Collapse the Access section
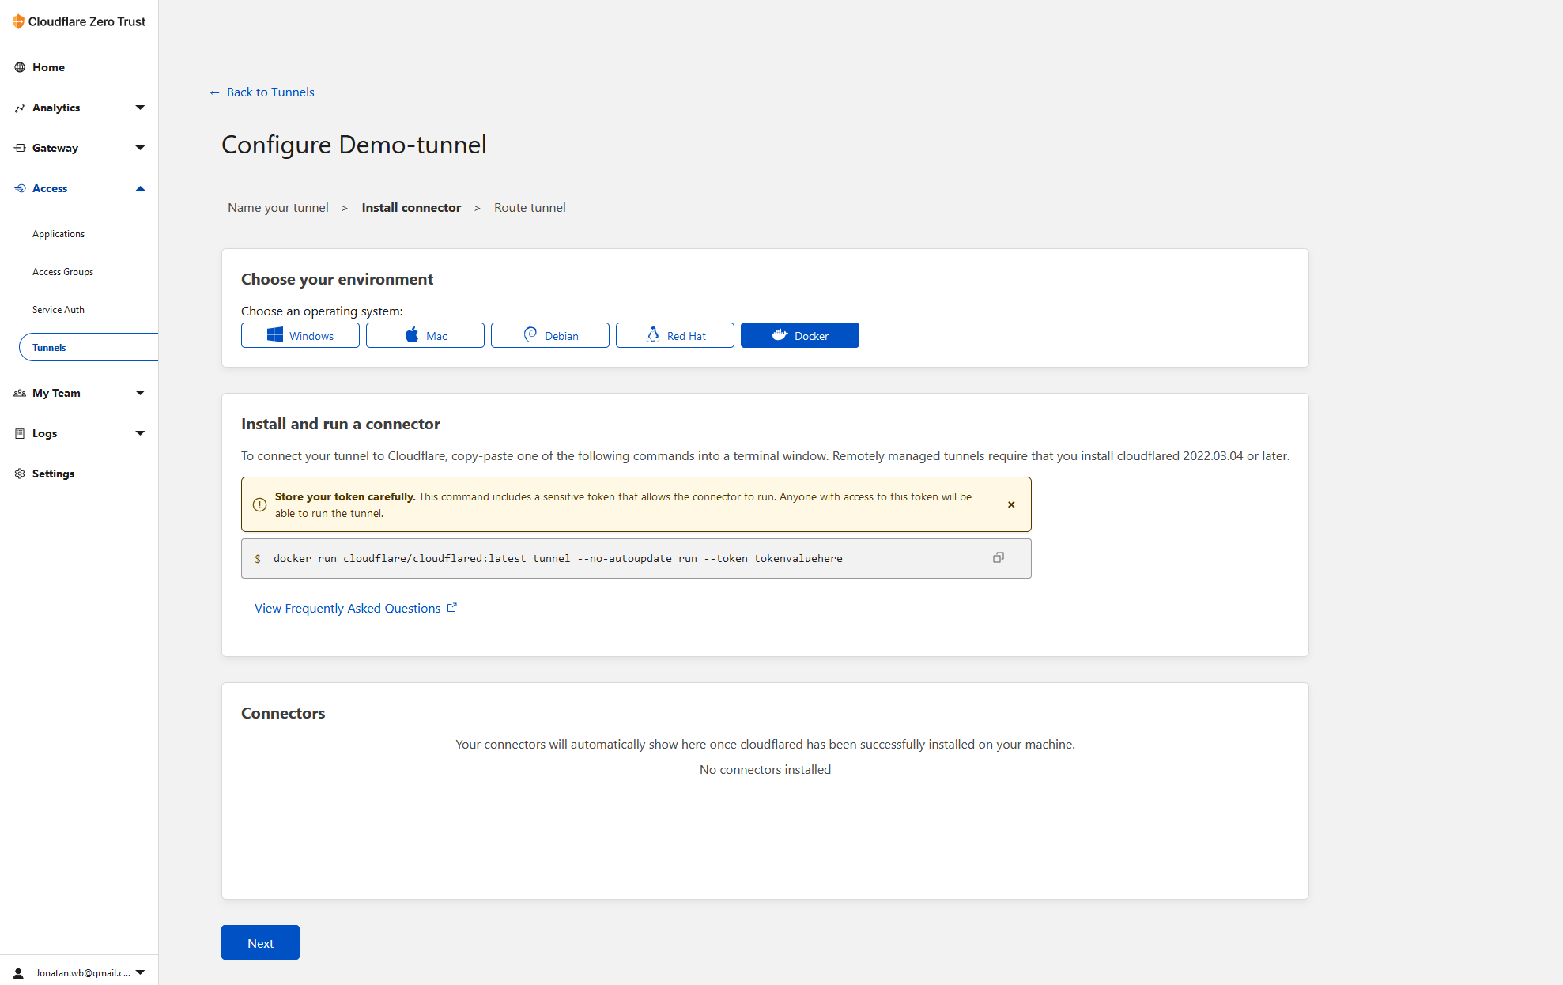Image resolution: width=1563 pixels, height=985 pixels. pos(140,188)
